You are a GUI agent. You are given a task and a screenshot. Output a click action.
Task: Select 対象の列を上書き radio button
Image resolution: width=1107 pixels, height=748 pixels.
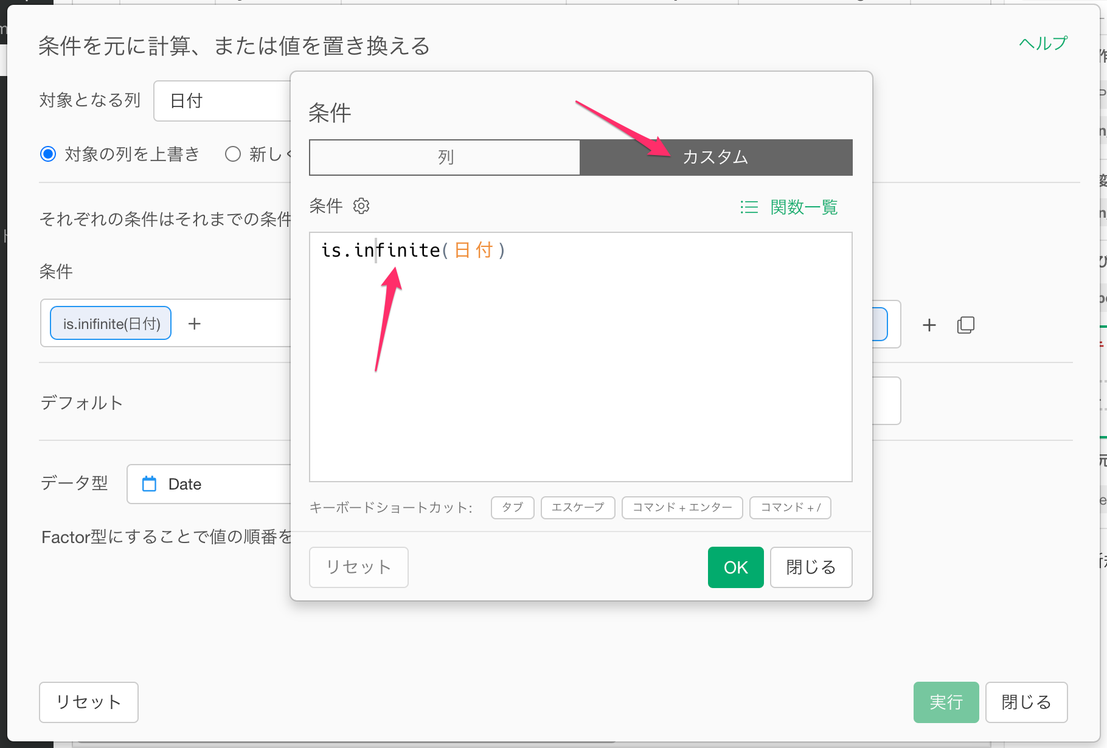tap(48, 154)
